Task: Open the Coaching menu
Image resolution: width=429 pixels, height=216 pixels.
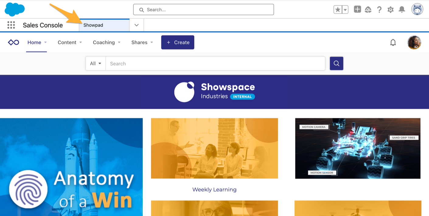Action: (106, 43)
